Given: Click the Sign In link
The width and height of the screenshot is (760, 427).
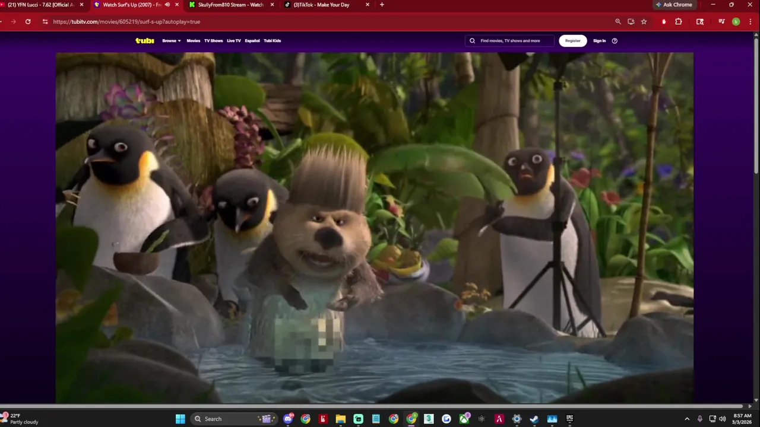Looking at the screenshot, I should (x=600, y=41).
